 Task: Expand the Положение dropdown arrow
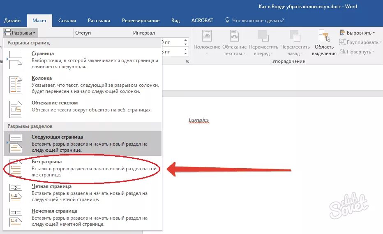[x=207, y=53]
